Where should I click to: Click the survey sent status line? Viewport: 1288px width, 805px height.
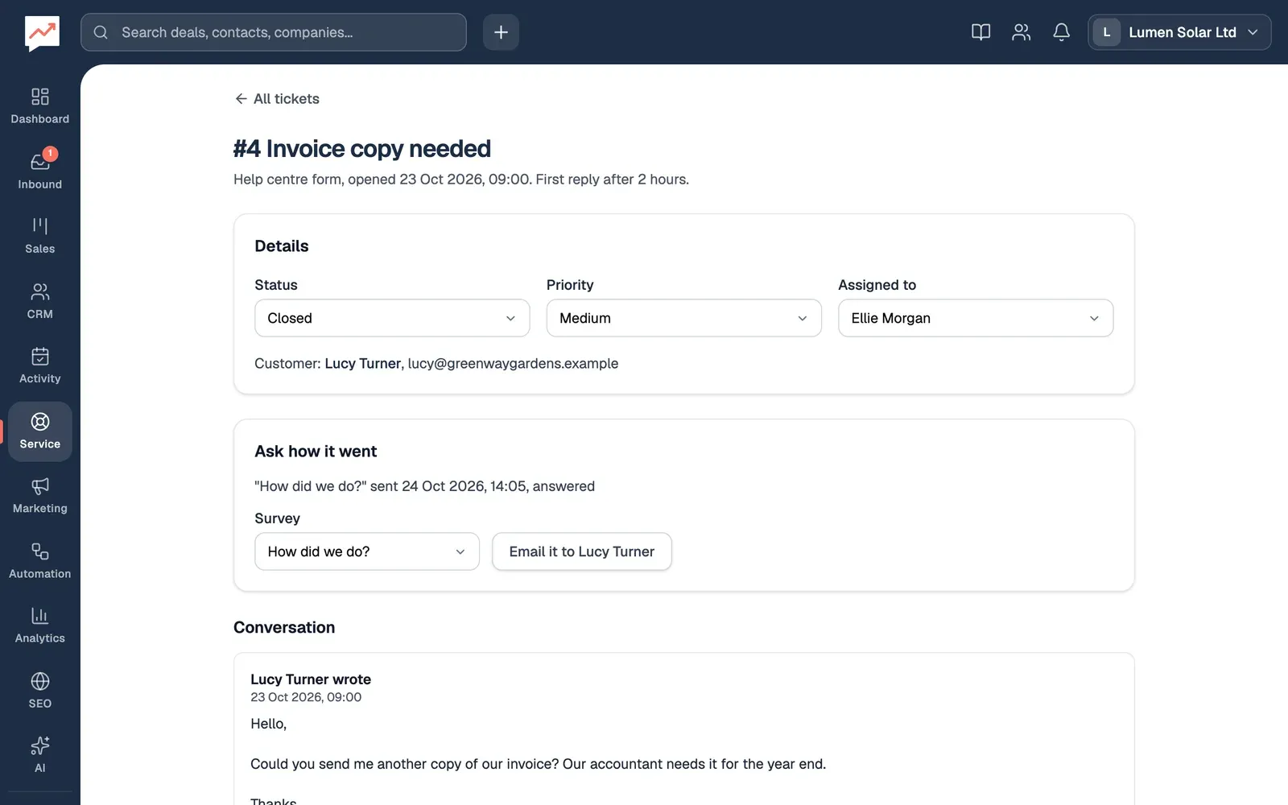[424, 486]
